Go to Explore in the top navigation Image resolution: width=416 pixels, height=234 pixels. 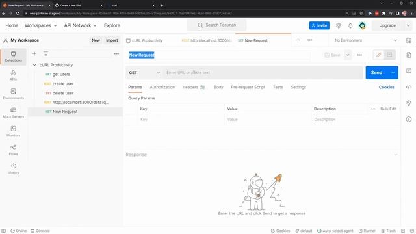coord(112,25)
